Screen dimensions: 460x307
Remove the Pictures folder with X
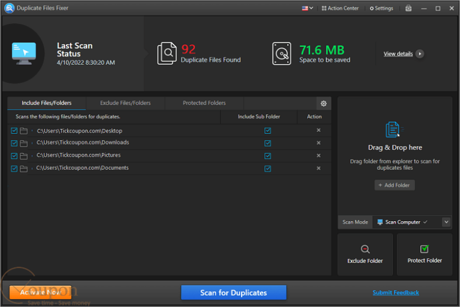(319, 155)
